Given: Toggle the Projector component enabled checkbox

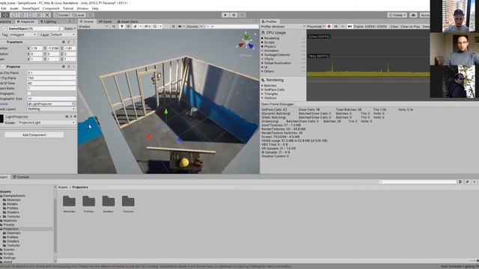Looking at the screenshot, I should (x=3, y=67).
